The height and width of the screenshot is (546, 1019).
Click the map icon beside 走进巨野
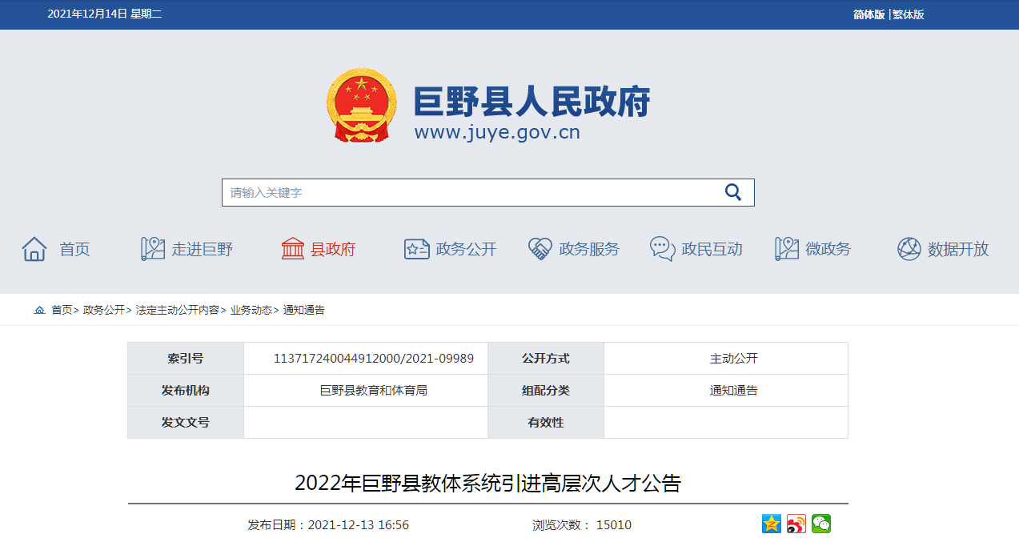pyautogui.click(x=152, y=249)
